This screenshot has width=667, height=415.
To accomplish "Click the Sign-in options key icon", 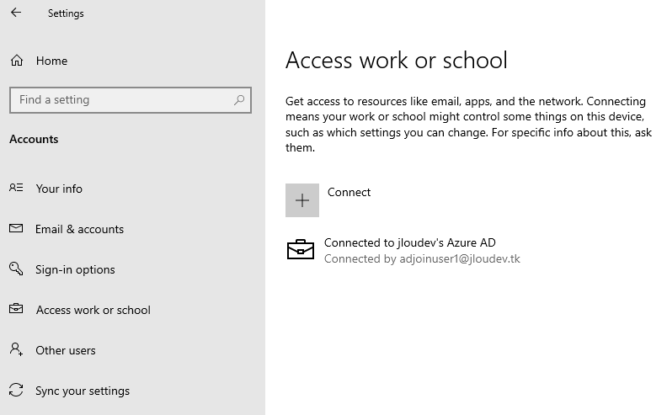I will coord(16,269).
